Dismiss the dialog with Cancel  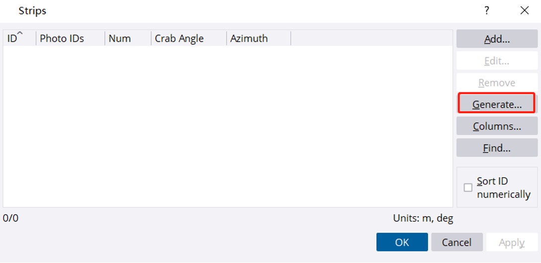click(456, 242)
